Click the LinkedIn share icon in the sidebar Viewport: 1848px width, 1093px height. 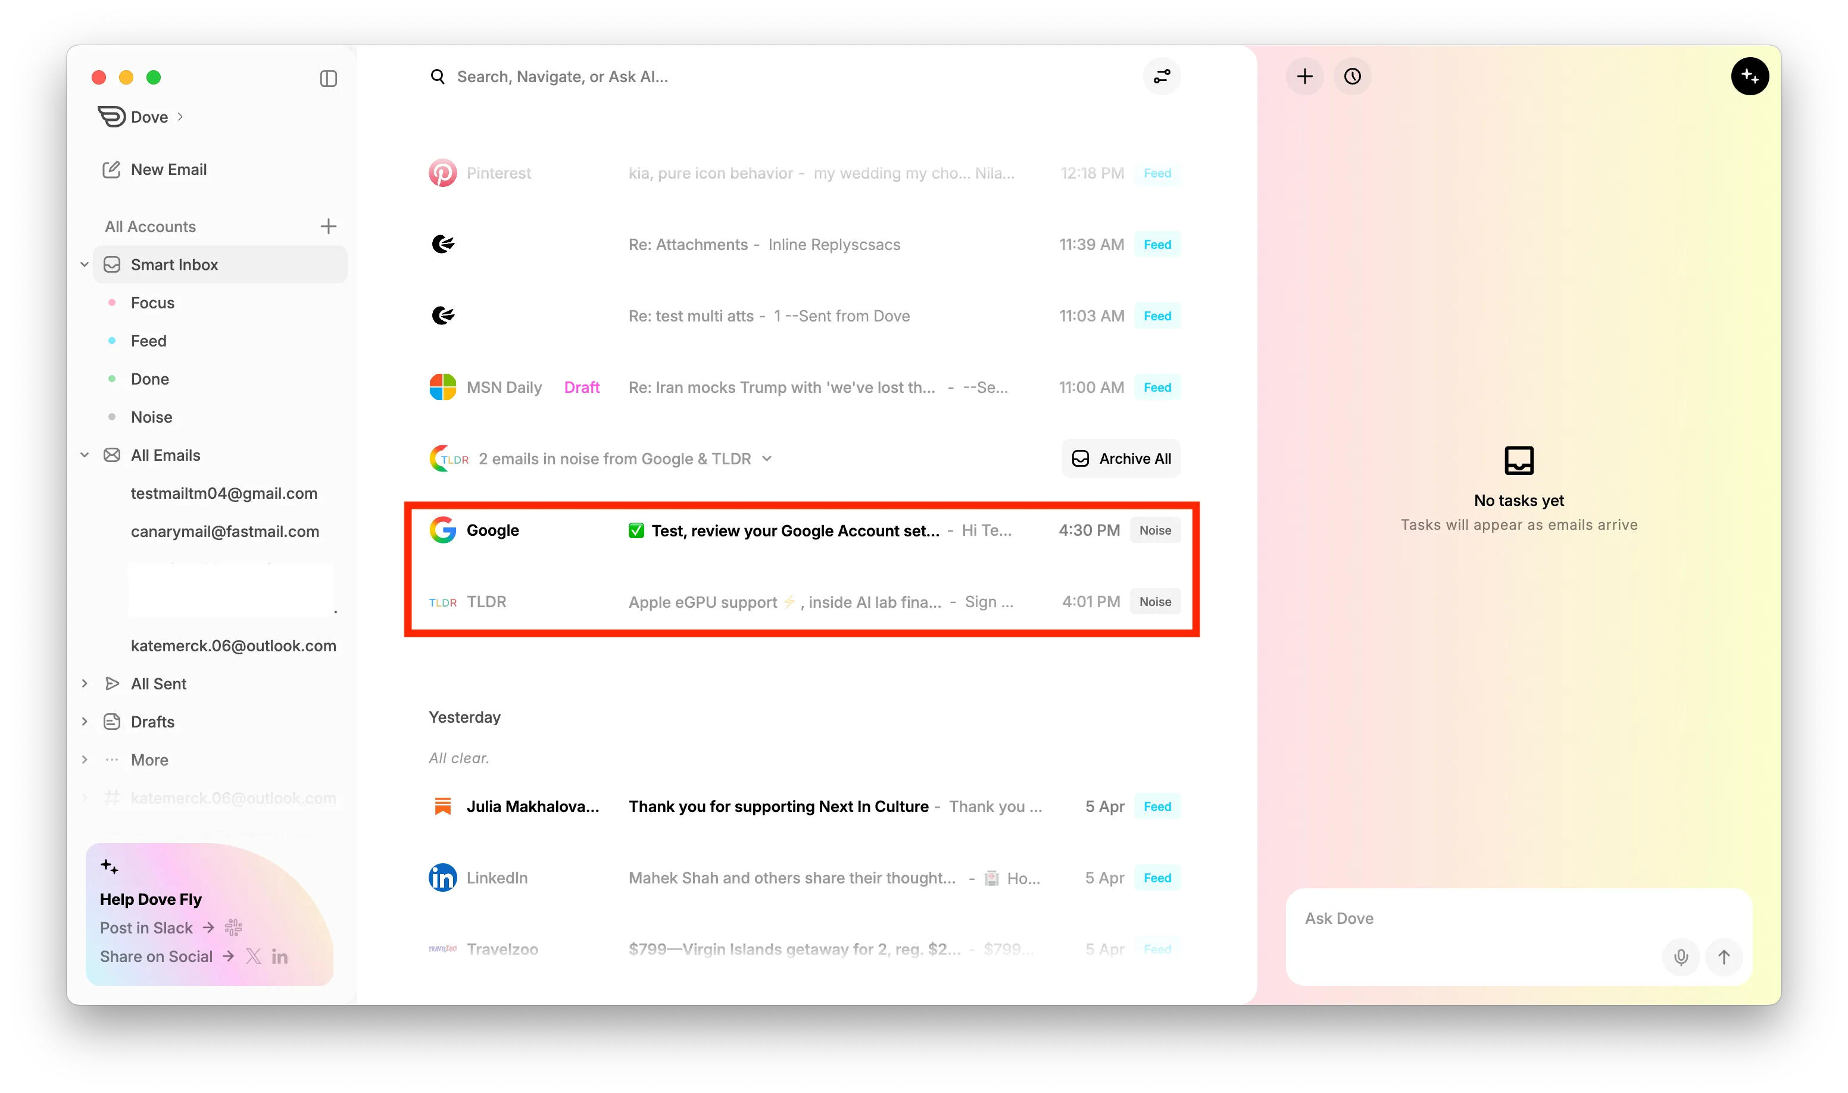(x=279, y=957)
